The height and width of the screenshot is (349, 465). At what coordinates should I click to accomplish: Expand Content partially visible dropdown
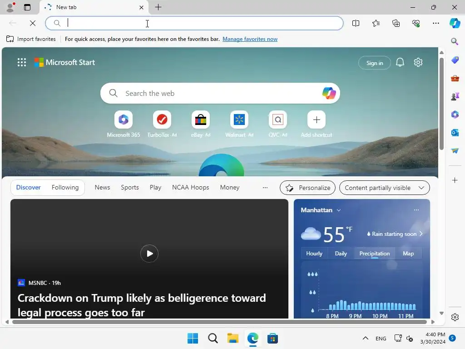[x=384, y=188]
